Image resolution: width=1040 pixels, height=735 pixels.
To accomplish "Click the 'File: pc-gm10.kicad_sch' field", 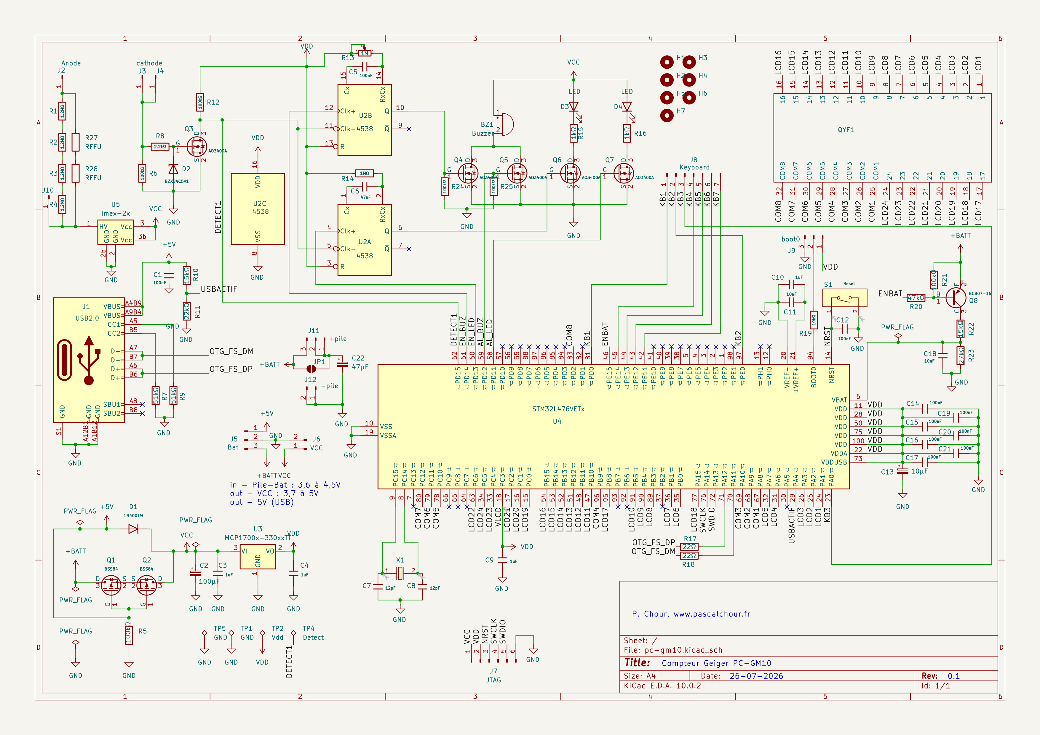I will tap(673, 650).
